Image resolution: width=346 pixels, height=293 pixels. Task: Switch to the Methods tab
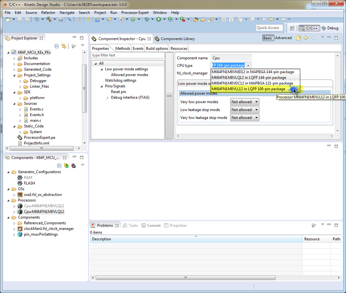[123, 48]
